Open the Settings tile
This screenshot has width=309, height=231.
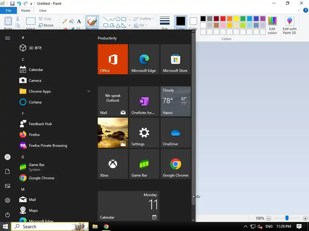point(144,133)
